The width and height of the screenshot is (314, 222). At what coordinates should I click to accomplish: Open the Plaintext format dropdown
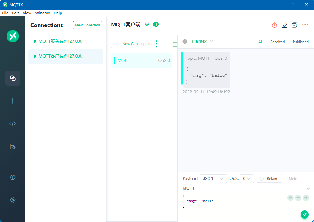pos(202,41)
